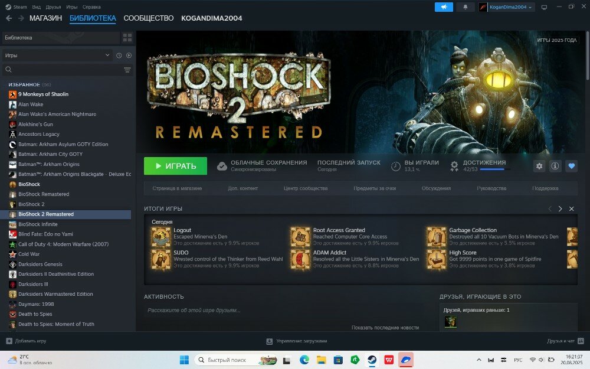Collapse the ИЗБРАННОЕ category

coord(24,84)
